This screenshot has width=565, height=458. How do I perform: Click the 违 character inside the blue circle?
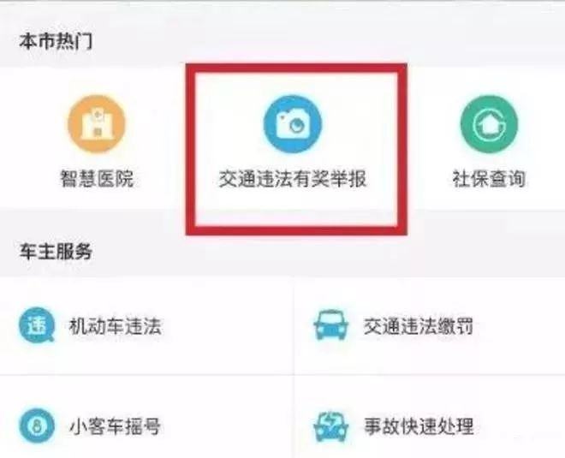pos(37,324)
